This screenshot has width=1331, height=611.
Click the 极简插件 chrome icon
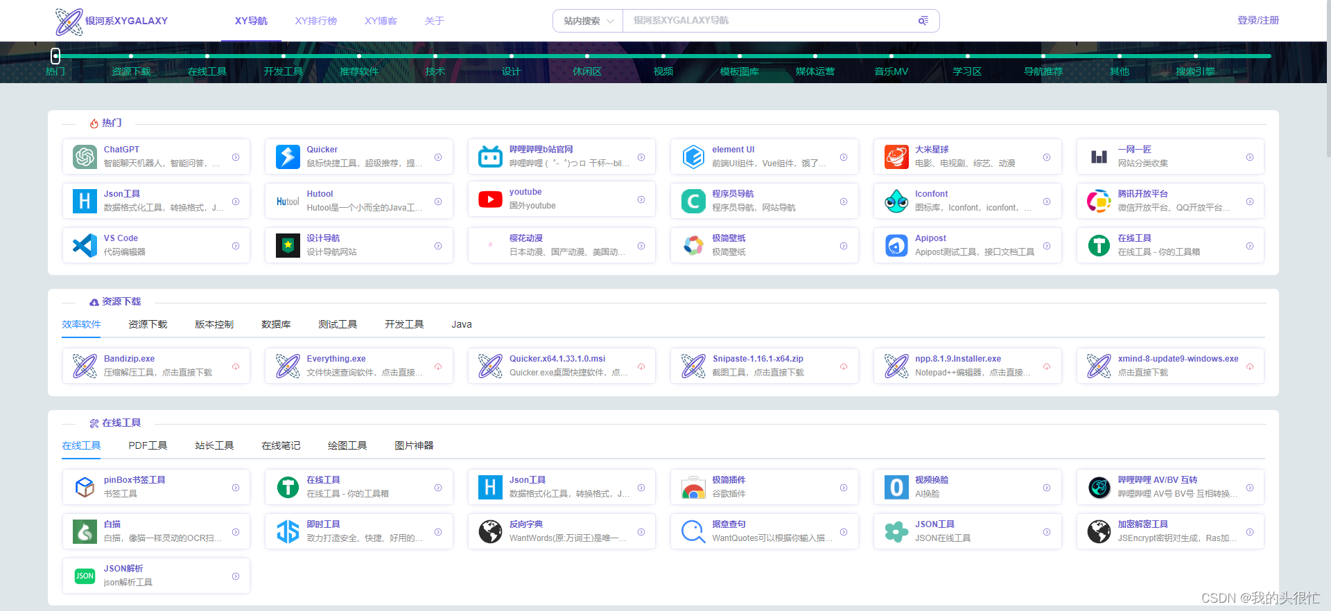[x=693, y=487]
